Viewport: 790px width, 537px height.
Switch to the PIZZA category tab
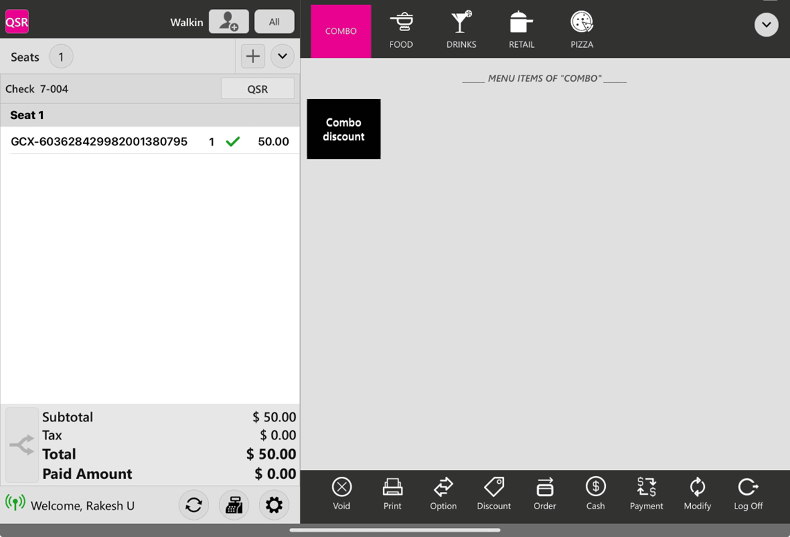click(x=582, y=30)
